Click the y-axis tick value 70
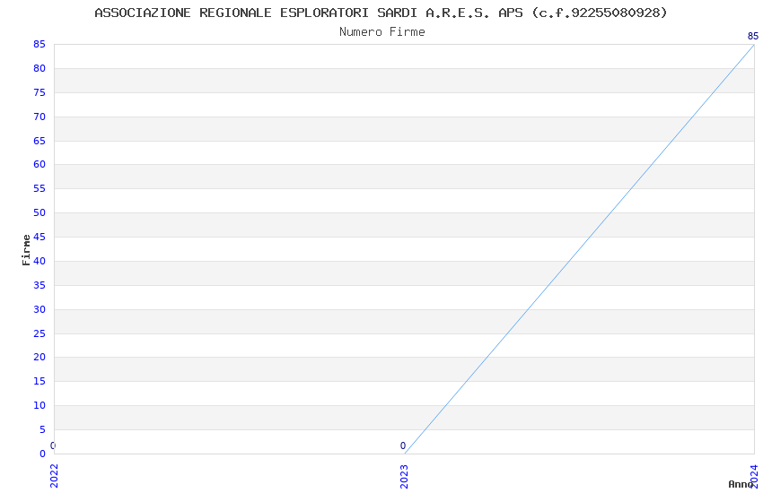Viewport: 763px width, 493px height. tap(39, 117)
